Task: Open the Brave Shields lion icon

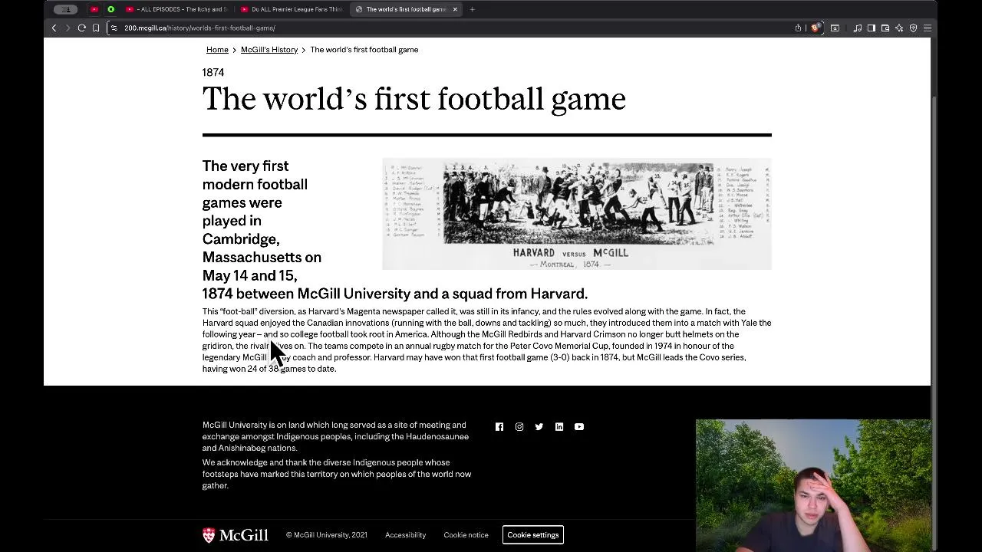Action: pos(816,28)
